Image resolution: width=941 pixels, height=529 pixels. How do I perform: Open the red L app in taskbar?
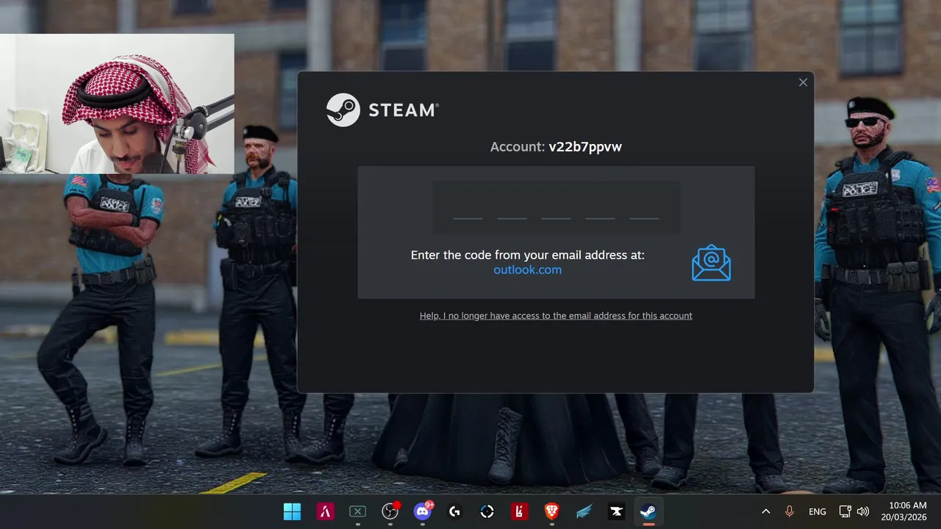[520, 511]
